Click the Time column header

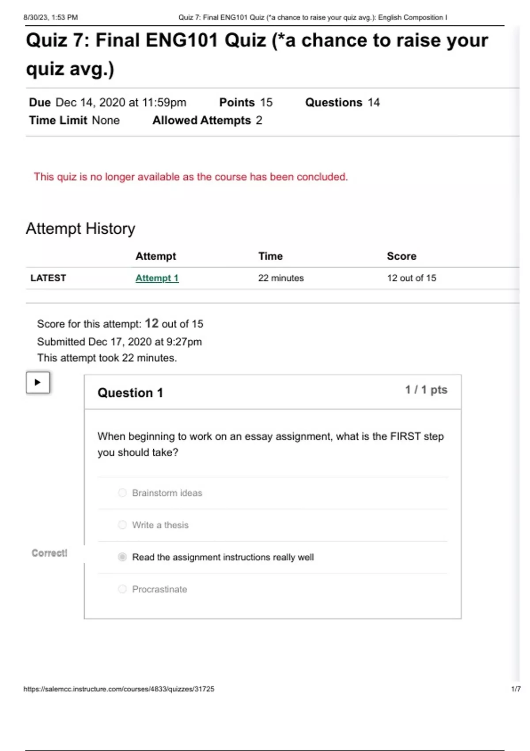[270, 256]
